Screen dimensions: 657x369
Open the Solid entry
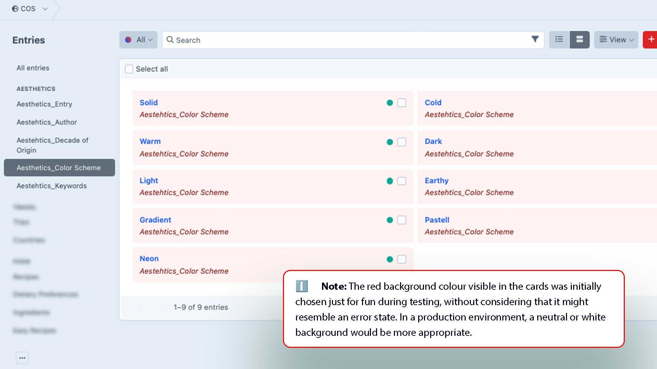tap(149, 102)
